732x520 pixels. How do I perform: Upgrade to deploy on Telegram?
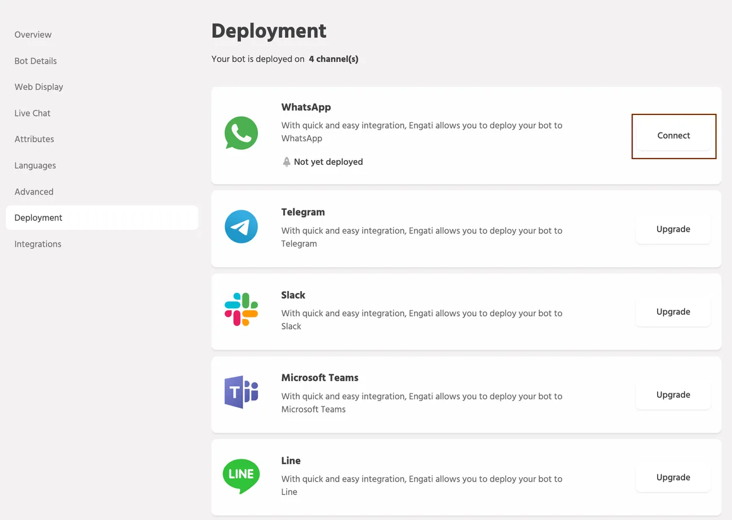[x=673, y=229]
